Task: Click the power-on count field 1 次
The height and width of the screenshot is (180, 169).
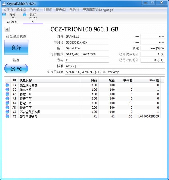Action: pos(153,54)
